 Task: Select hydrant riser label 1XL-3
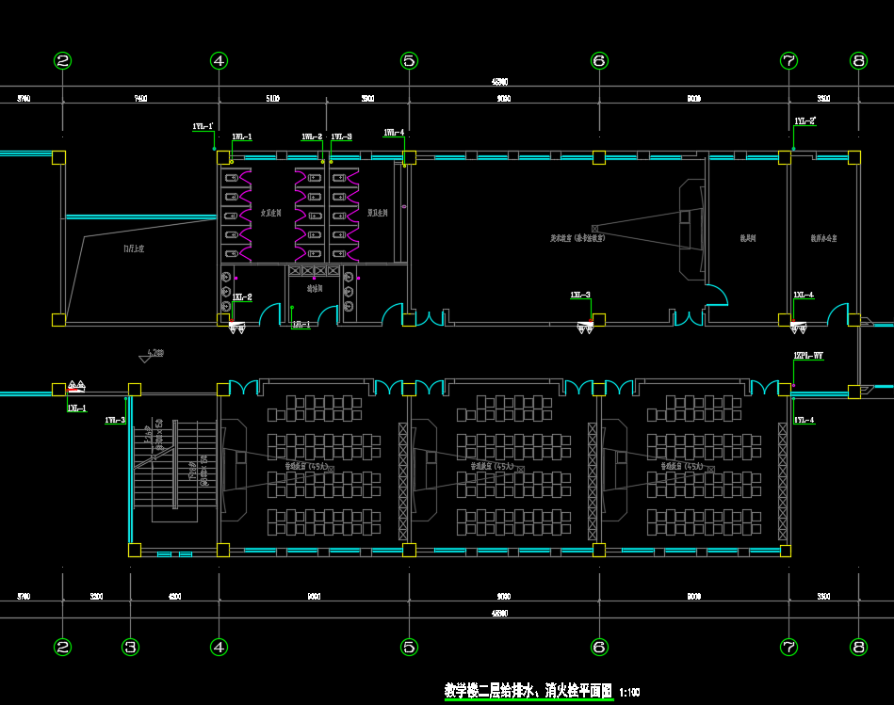click(580, 295)
